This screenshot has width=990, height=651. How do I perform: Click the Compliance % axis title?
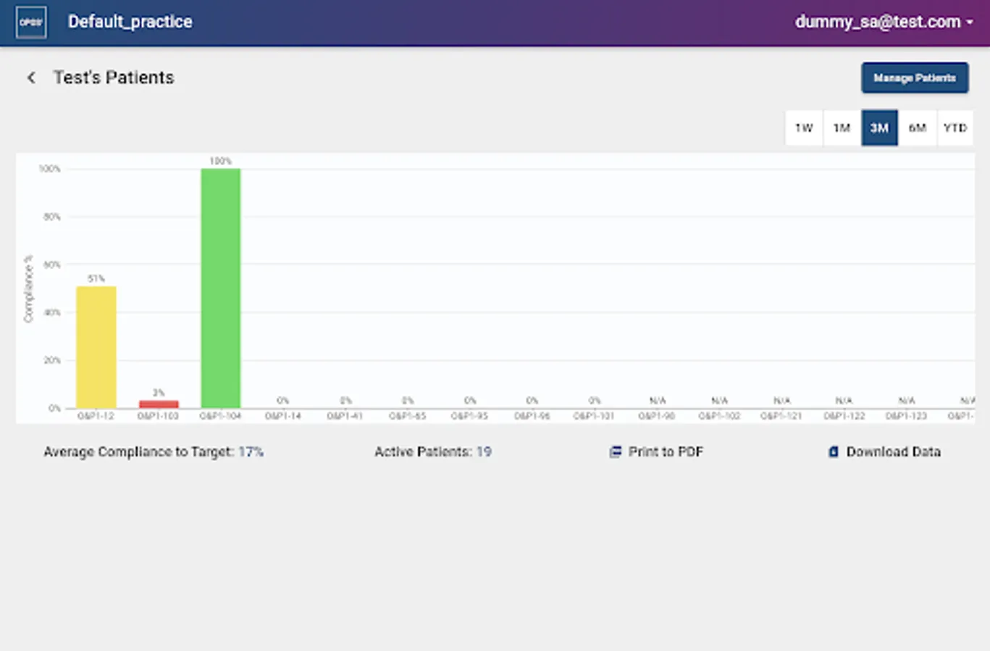tap(29, 289)
